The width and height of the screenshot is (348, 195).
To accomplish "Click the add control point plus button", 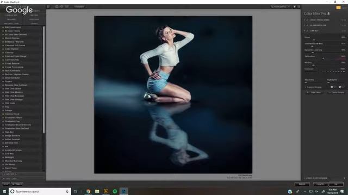I will (332, 87).
